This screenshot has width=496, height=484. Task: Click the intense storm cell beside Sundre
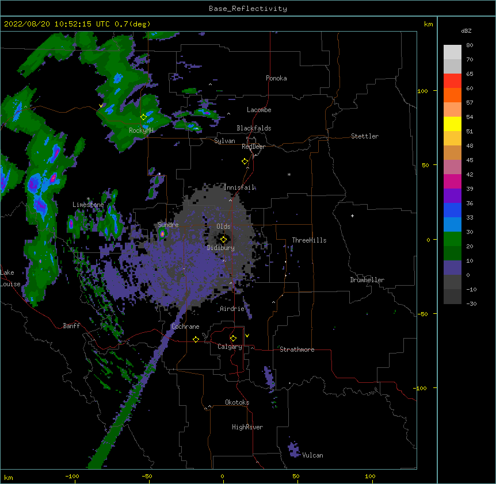coord(162,234)
